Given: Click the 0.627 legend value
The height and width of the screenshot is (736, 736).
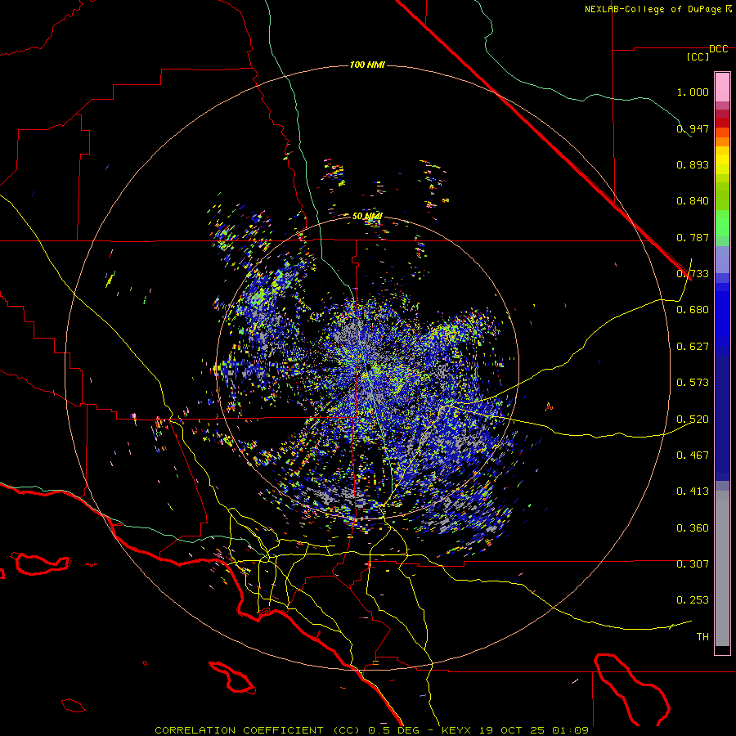Looking at the screenshot, I should click(x=693, y=347).
